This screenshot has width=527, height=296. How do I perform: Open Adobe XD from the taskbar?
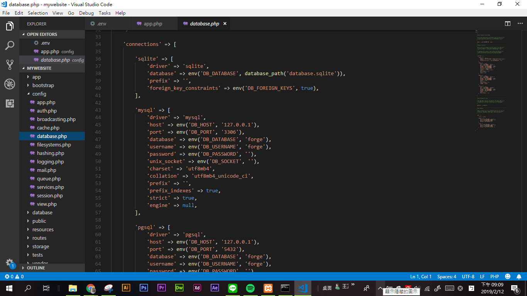(x=197, y=288)
